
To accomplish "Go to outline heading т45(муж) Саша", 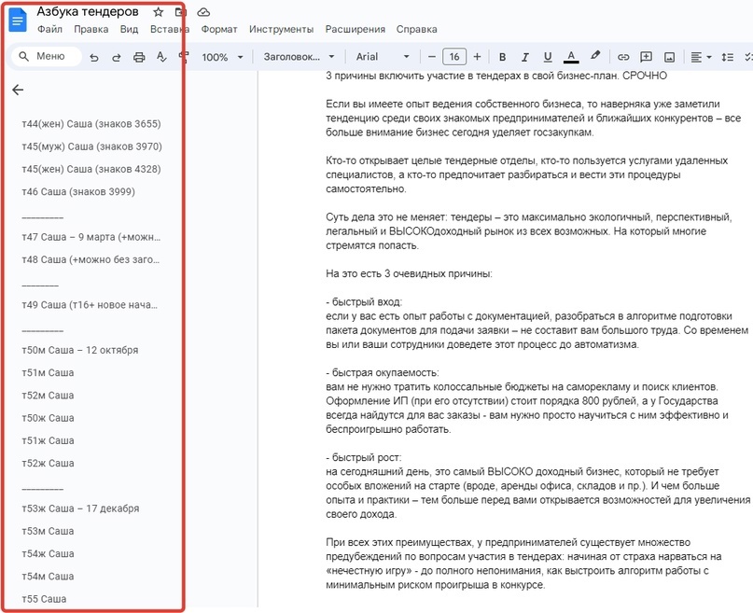I will click(x=91, y=146).
